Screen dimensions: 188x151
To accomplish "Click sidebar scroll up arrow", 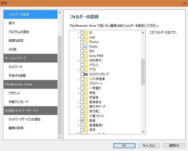I will [60, 12].
